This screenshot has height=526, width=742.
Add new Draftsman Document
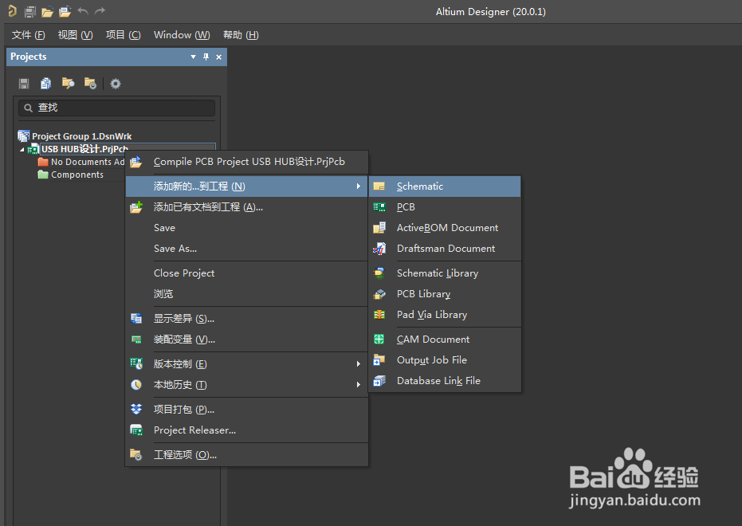[445, 249]
